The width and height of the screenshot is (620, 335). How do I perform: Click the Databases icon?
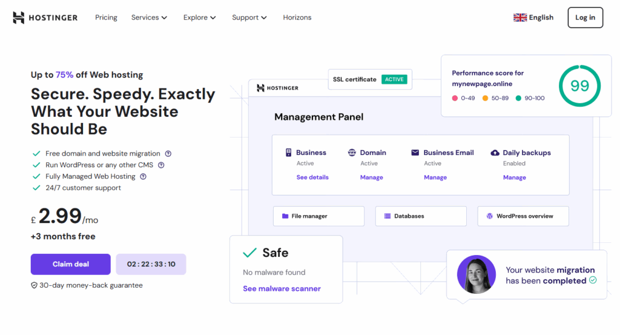387,216
